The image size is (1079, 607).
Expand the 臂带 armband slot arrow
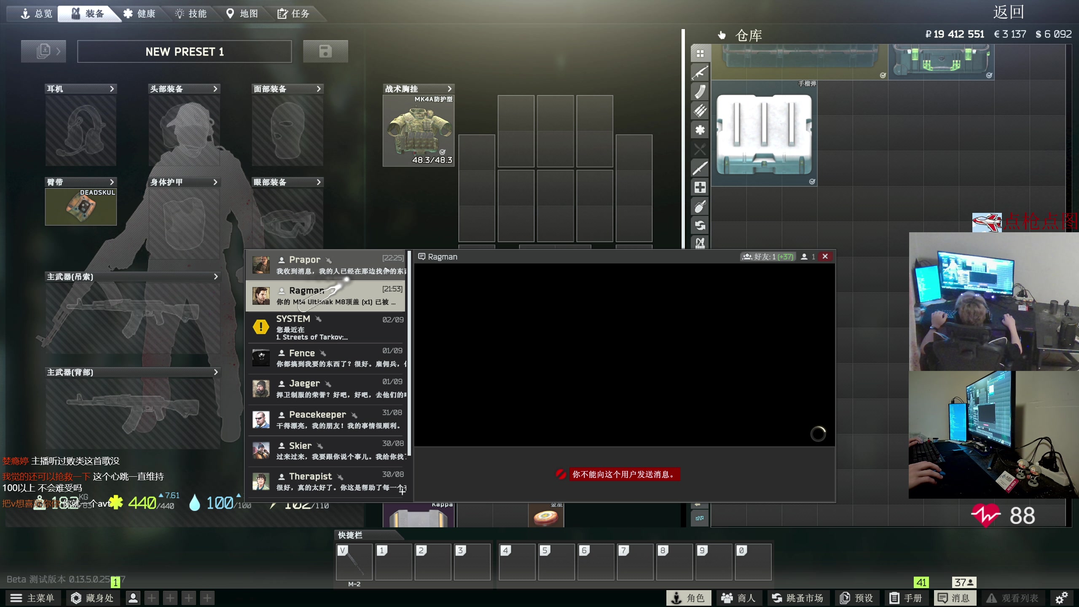112,182
